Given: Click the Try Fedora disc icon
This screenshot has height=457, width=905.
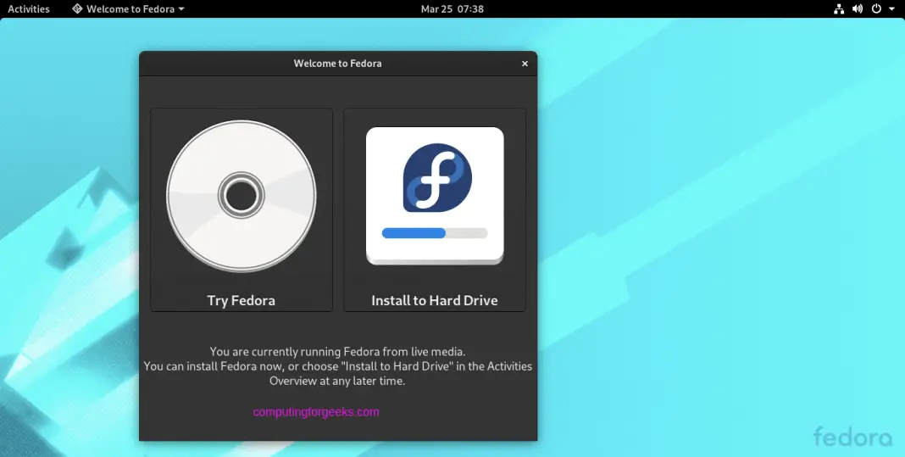Looking at the screenshot, I should 242,196.
